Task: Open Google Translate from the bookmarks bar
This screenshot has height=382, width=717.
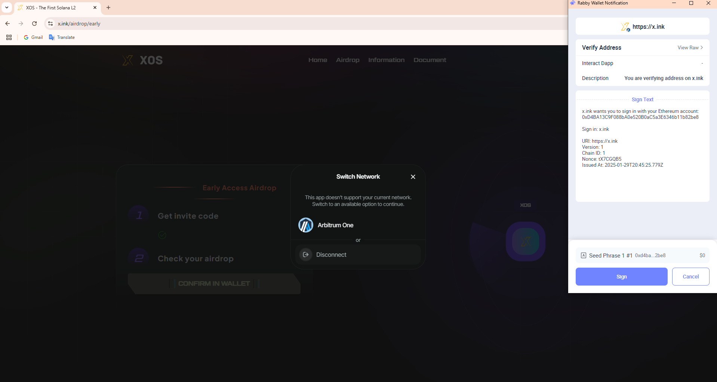Action: click(62, 37)
